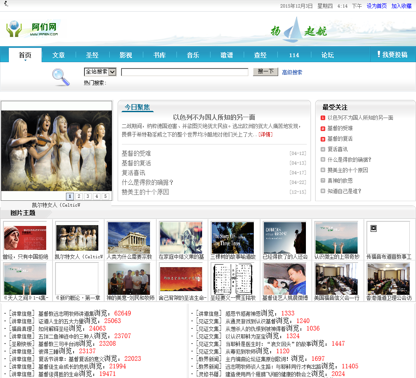Screen dimensions: 416x378
Task: Click the rock climber silhouette thumbnail
Action: 284,238
